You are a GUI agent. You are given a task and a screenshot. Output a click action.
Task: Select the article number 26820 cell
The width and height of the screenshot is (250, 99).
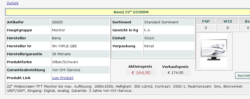80,22
